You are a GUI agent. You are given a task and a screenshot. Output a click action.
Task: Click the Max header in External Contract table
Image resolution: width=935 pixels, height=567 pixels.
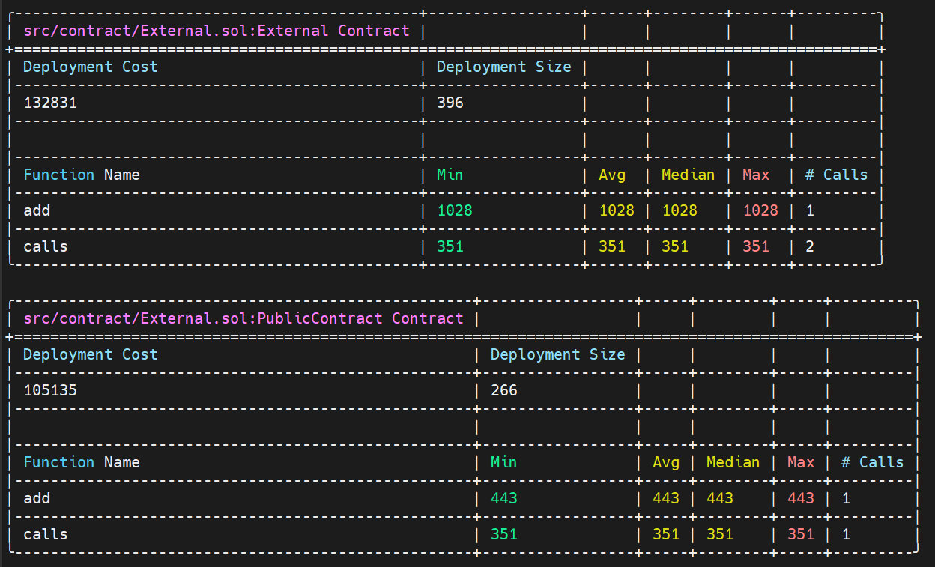pyautogui.click(x=756, y=175)
